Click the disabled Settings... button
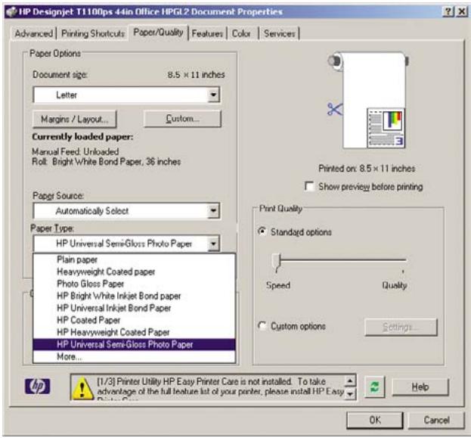Screen dimensions: 471x438 (x=401, y=327)
